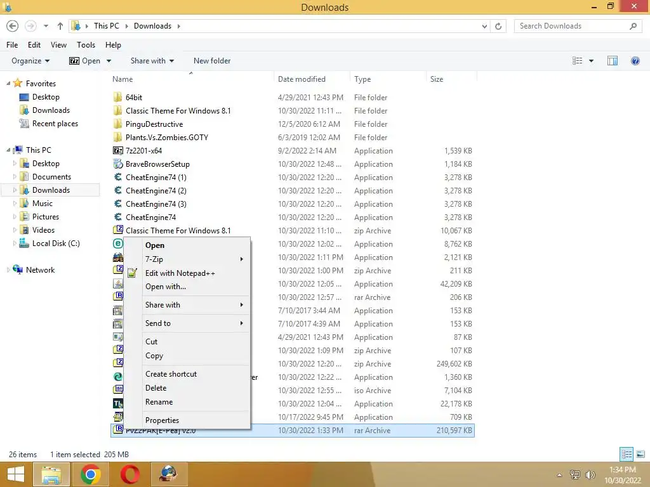650x487 pixels.
Task: Sort by the Date modified column
Action: click(x=302, y=79)
